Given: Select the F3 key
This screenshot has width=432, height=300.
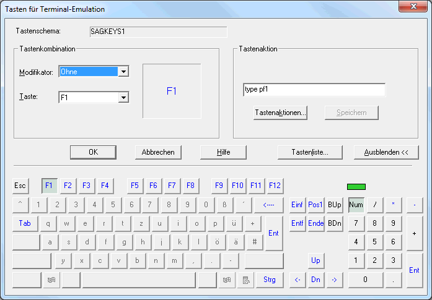Looking at the screenshot, I should click(87, 186).
